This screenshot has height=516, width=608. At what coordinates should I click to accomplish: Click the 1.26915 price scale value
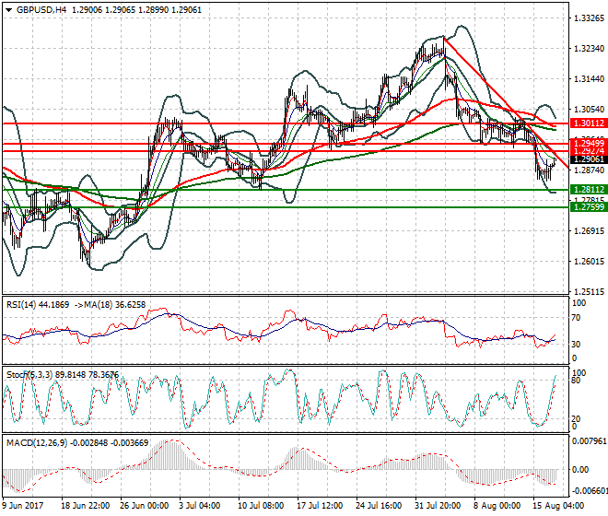tap(589, 231)
